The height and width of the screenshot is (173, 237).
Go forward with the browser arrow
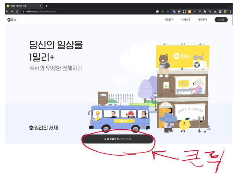12,12
